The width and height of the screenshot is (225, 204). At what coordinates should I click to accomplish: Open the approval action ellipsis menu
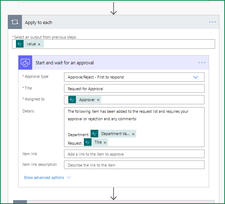click(202, 63)
